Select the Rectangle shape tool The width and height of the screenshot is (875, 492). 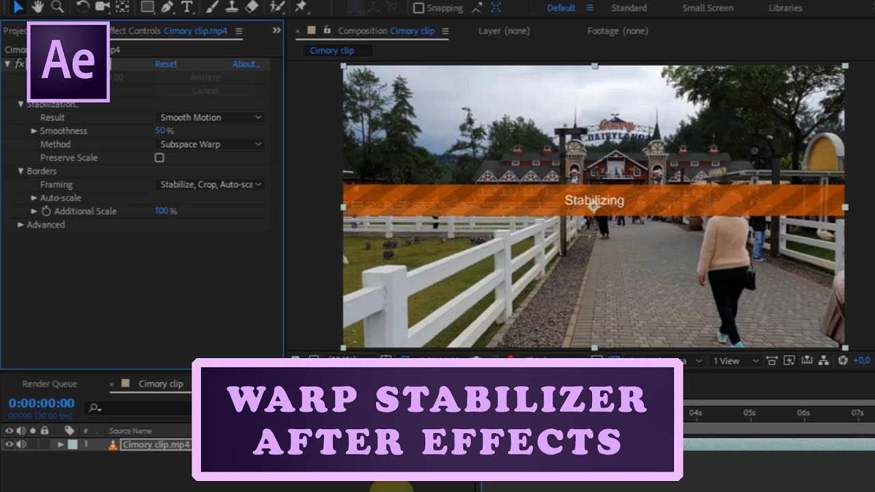147,8
